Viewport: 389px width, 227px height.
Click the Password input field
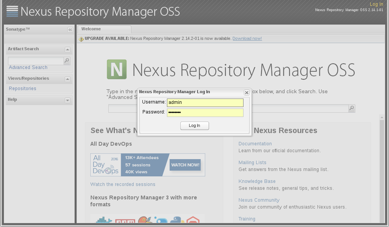coord(205,112)
